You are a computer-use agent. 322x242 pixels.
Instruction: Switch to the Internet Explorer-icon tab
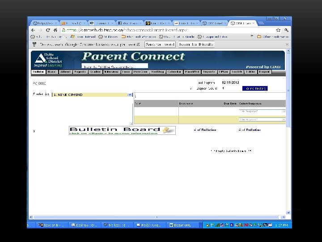(x=102, y=23)
